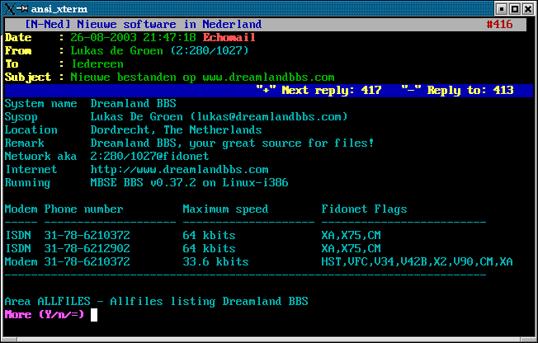The width and height of the screenshot is (538, 343).
Task: Click the ISDN phone number 31-78-6212902
Action: point(87,249)
